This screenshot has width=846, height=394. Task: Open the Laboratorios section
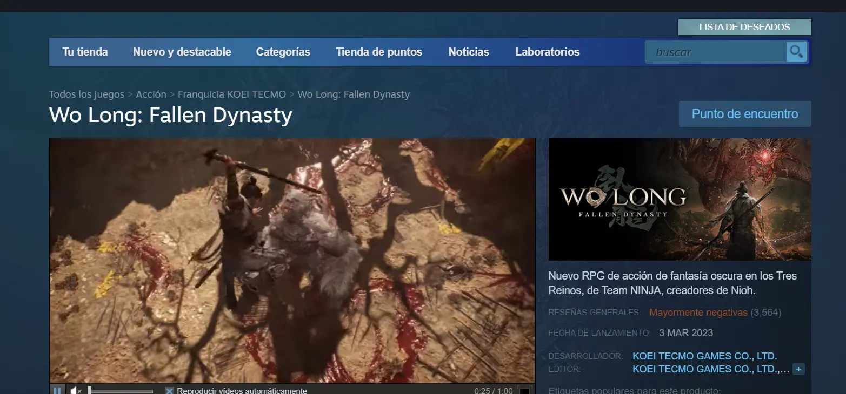coord(548,52)
